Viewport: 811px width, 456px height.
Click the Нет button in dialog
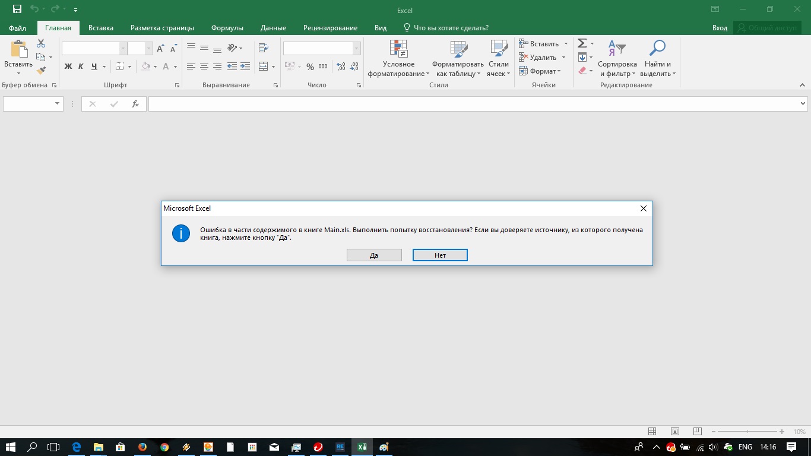click(x=440, y=255)
